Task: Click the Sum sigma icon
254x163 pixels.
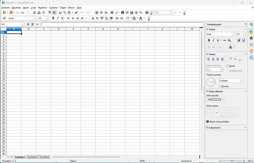Action: click(x=33, y=24)
